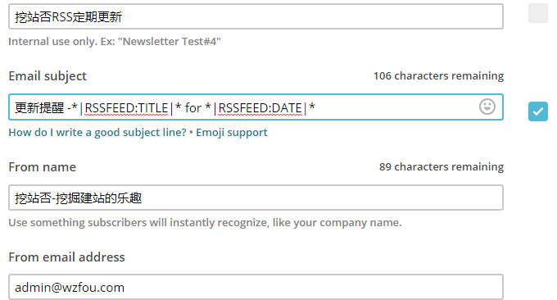Click the 'Email subject' label
Screen dimensions: 557x300
click(48, 76)
